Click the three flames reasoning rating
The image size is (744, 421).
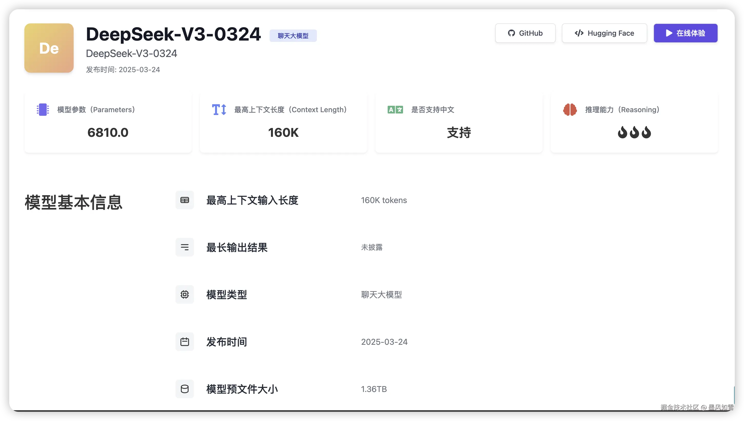pos(634,132)
